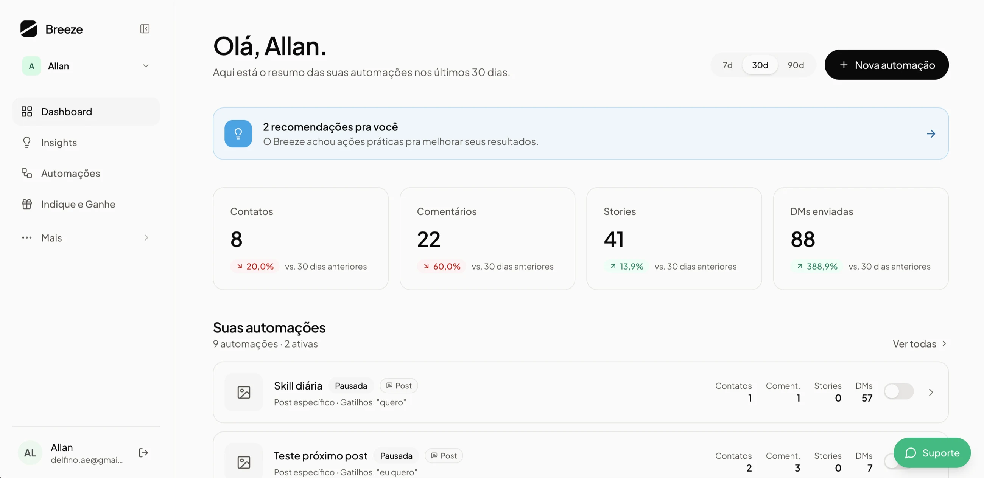Expand the Allan account dropdown
The height and width of the screenshot is (478, 984).
click(146, 66)
